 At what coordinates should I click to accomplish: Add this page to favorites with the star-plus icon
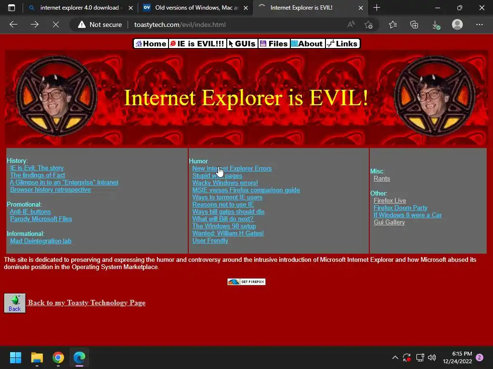point(368,25)
